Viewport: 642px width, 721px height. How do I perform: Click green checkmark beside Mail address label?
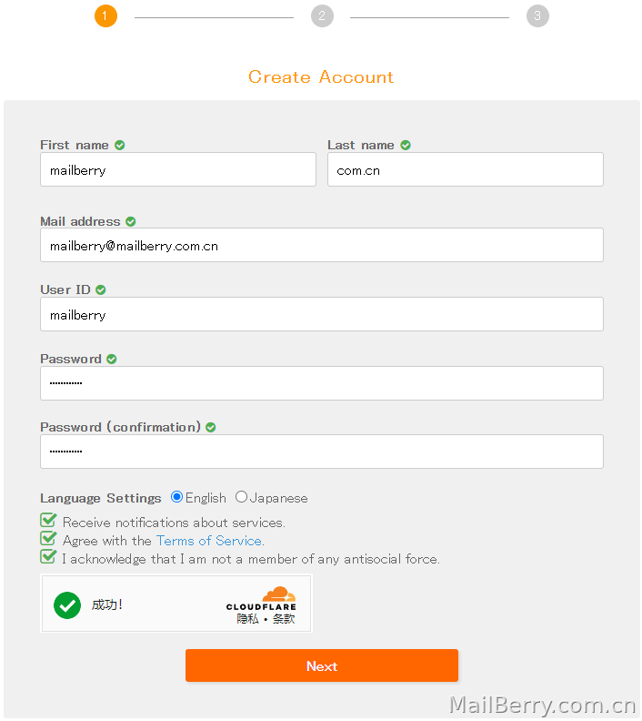[x=131, y=221]
